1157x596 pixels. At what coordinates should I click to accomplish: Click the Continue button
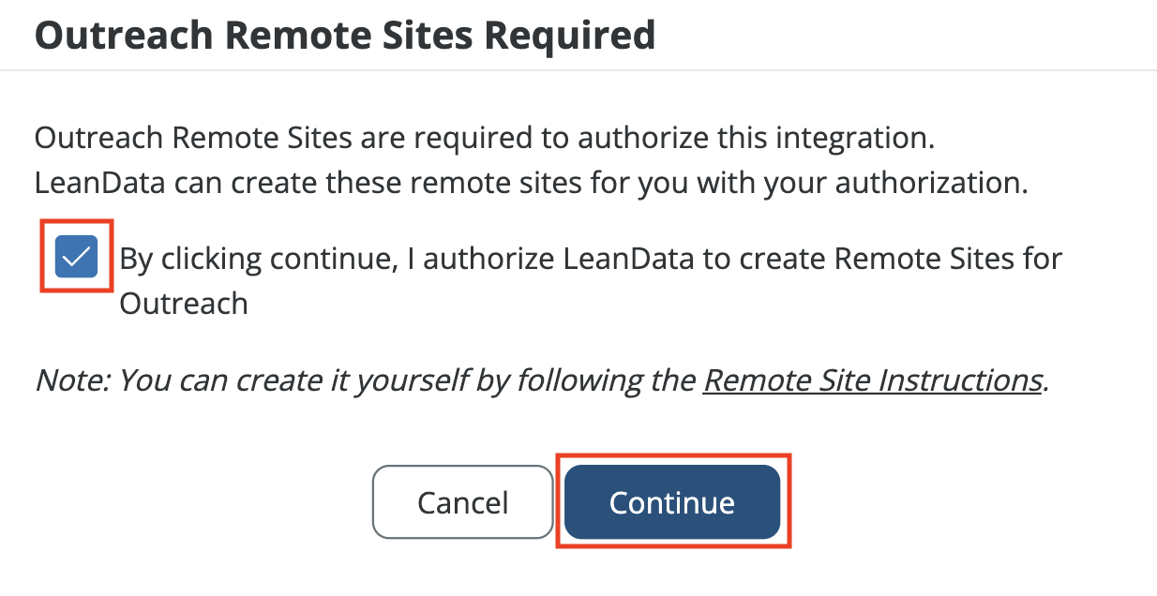[x=672, y=502]
